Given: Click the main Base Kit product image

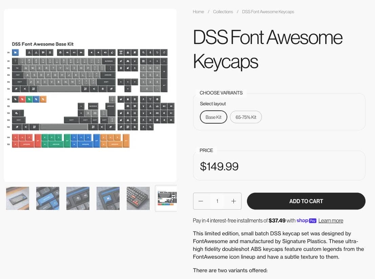Looking at the screenshot, I should (90, 95).
